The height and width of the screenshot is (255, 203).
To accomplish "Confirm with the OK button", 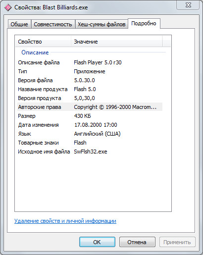I will point(97,242).
